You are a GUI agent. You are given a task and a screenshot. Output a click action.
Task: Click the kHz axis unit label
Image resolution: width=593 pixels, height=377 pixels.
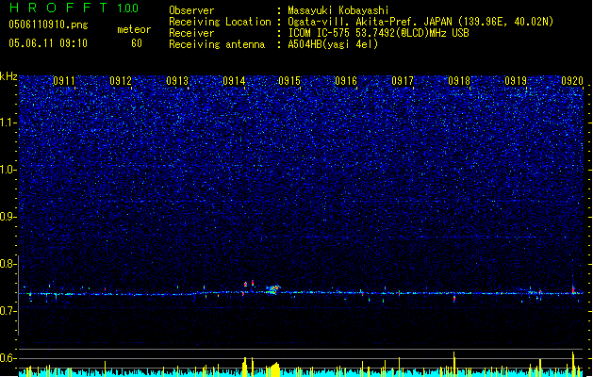pos(8,76)
